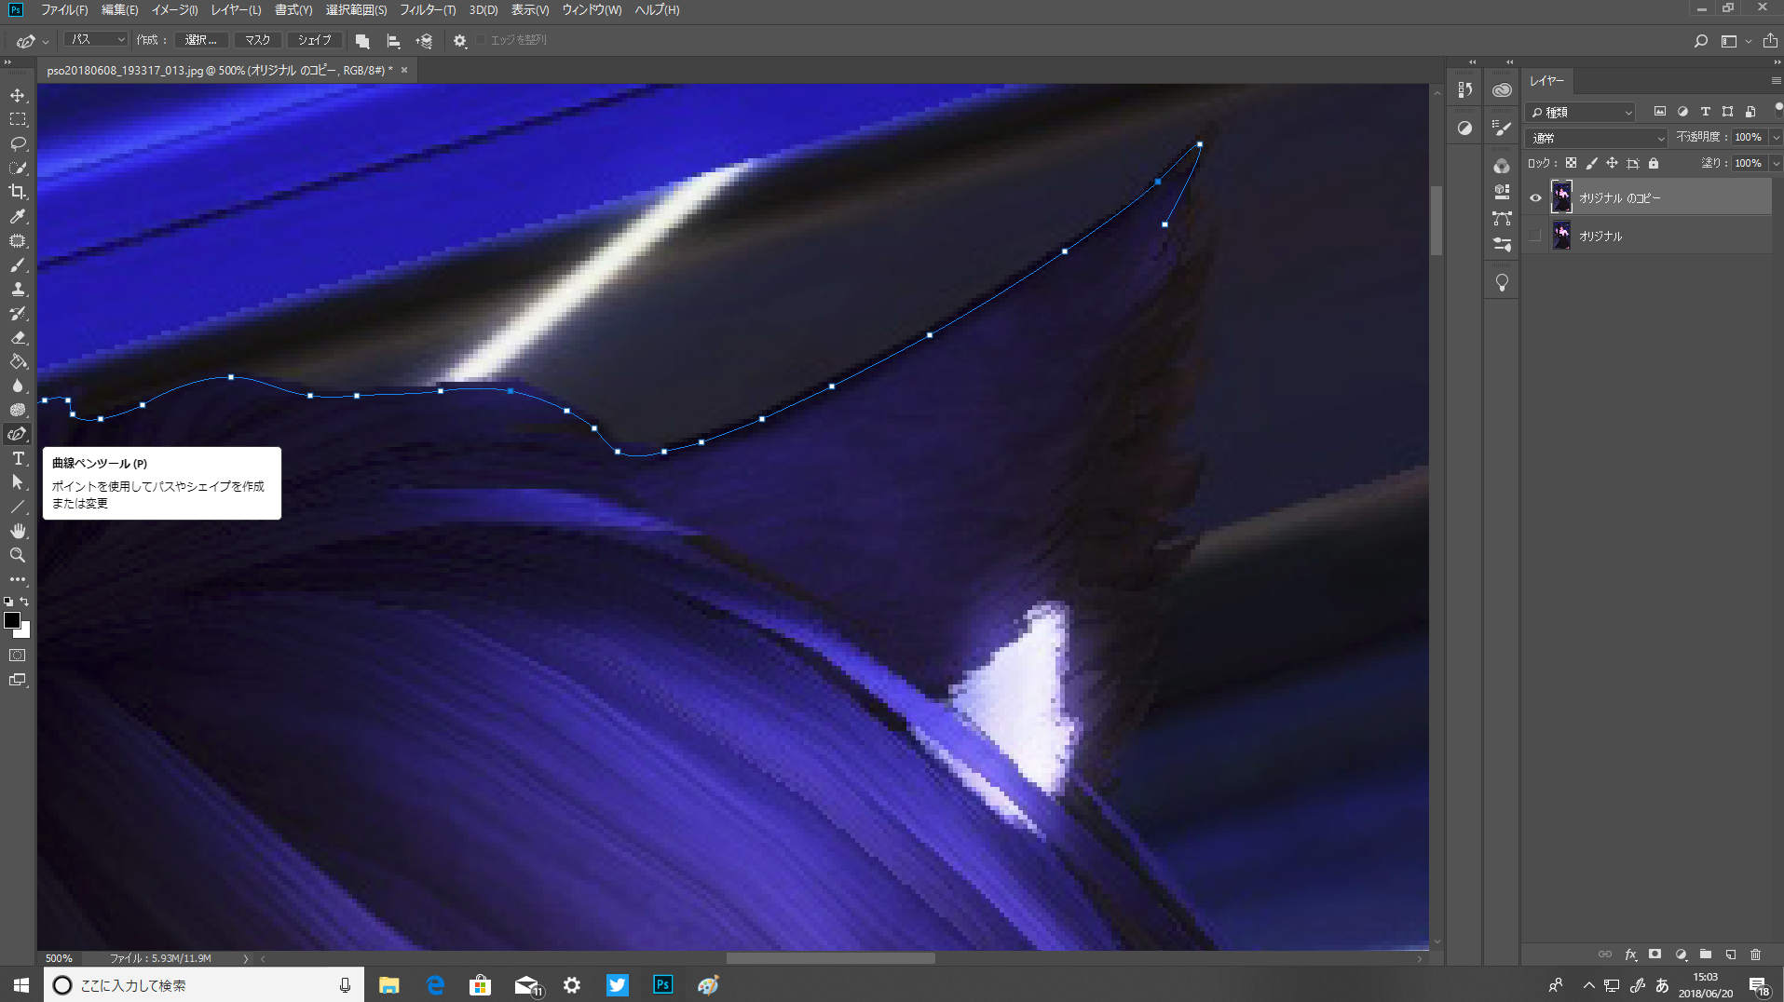Lock transparent pixels of layer
1784x1002 pixels.
click(x=1571, y=163)
